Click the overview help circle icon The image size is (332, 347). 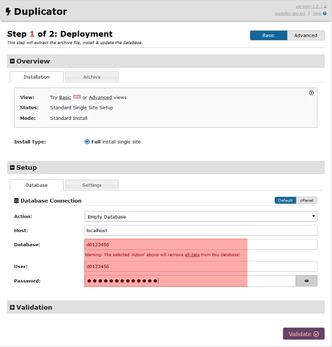[311, 93]
